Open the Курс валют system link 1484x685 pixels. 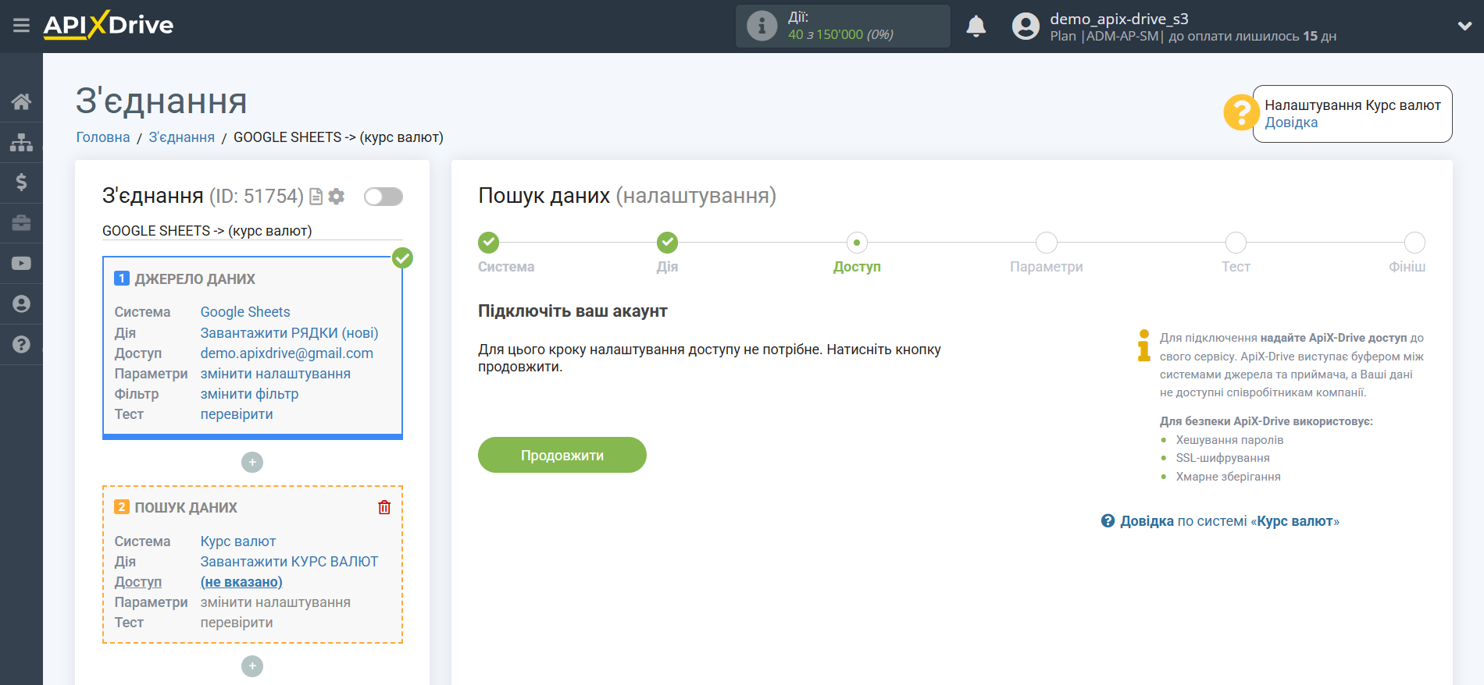238,541
